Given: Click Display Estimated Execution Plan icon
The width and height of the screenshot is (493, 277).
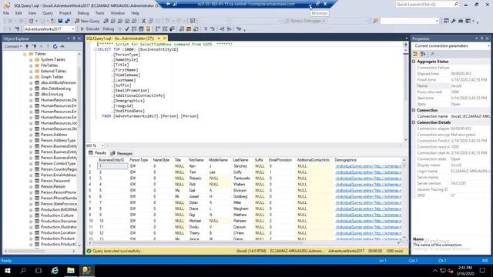Looking at the screenshot, I should (x=134, y=29).
